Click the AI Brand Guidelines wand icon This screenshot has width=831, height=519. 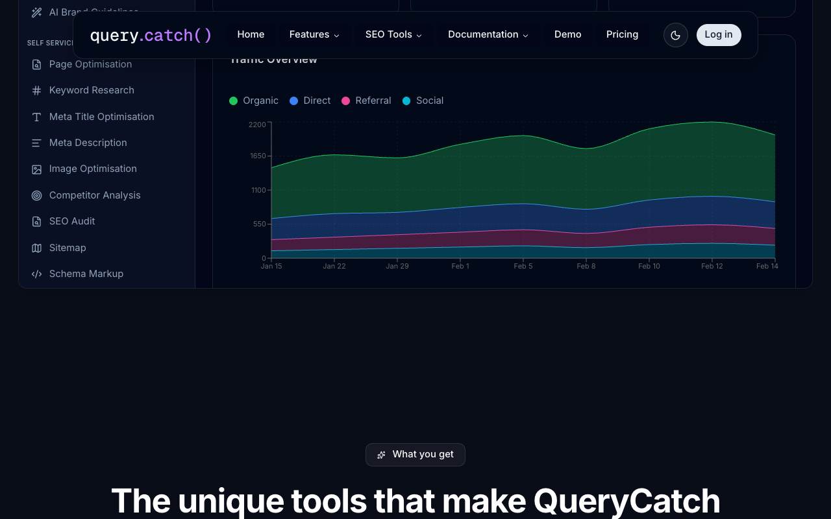pos(37,12)
